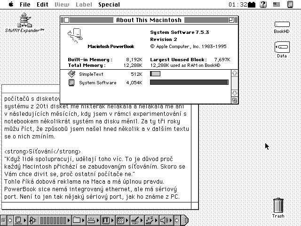
Task: Open the Special menu
Action: [109, 5]
